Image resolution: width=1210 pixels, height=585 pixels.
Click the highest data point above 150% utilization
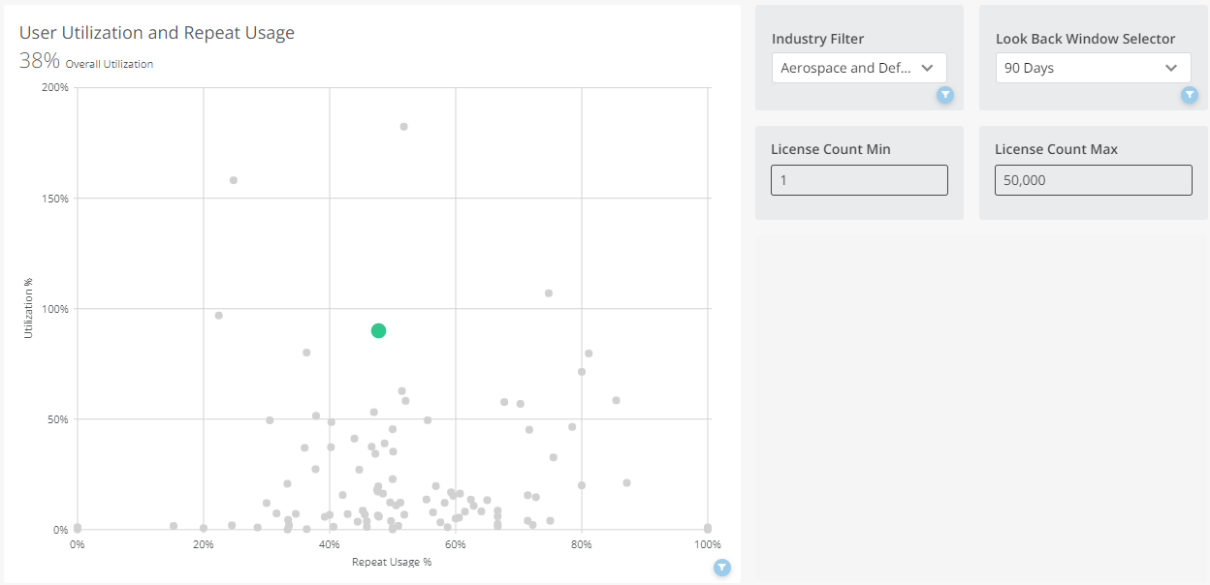[x=404, y=127]
